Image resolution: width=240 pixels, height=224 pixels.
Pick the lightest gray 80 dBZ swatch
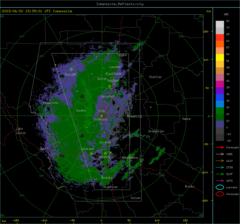[x=220, y=24]
